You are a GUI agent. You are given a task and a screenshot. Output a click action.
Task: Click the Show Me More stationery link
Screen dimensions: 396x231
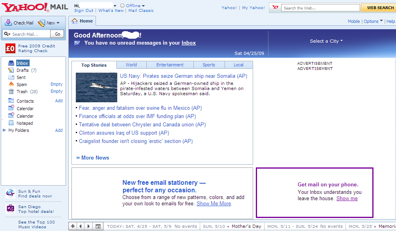[214, 203]
